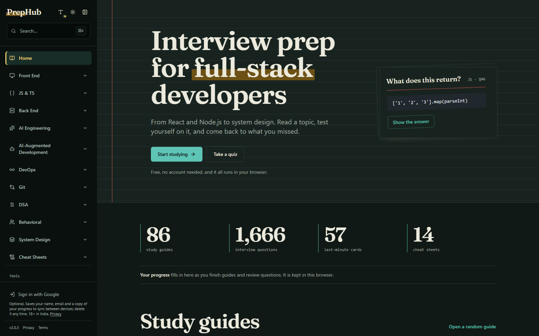Click the sign-in arrow icon

tap(12, 294)
